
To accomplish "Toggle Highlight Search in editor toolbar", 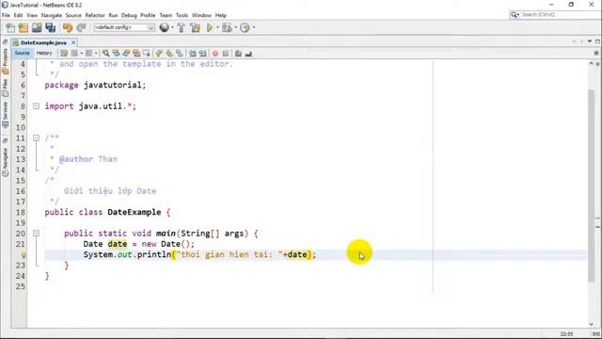I will pos(136,54).
